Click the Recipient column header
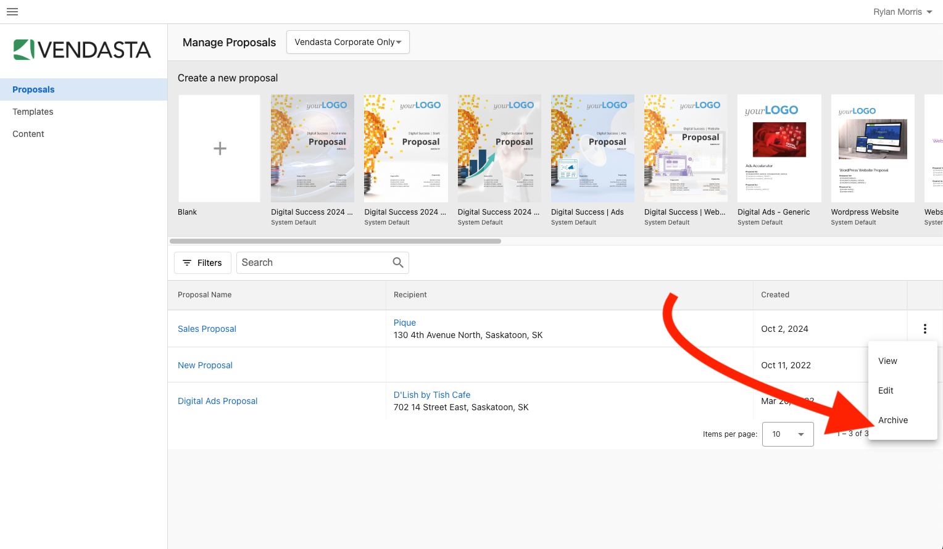Screen dimensions: 943x549 (x=410, y=295)
